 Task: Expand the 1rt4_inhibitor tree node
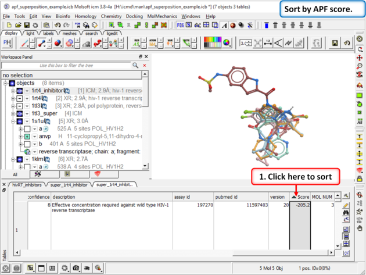pos(13,91)
